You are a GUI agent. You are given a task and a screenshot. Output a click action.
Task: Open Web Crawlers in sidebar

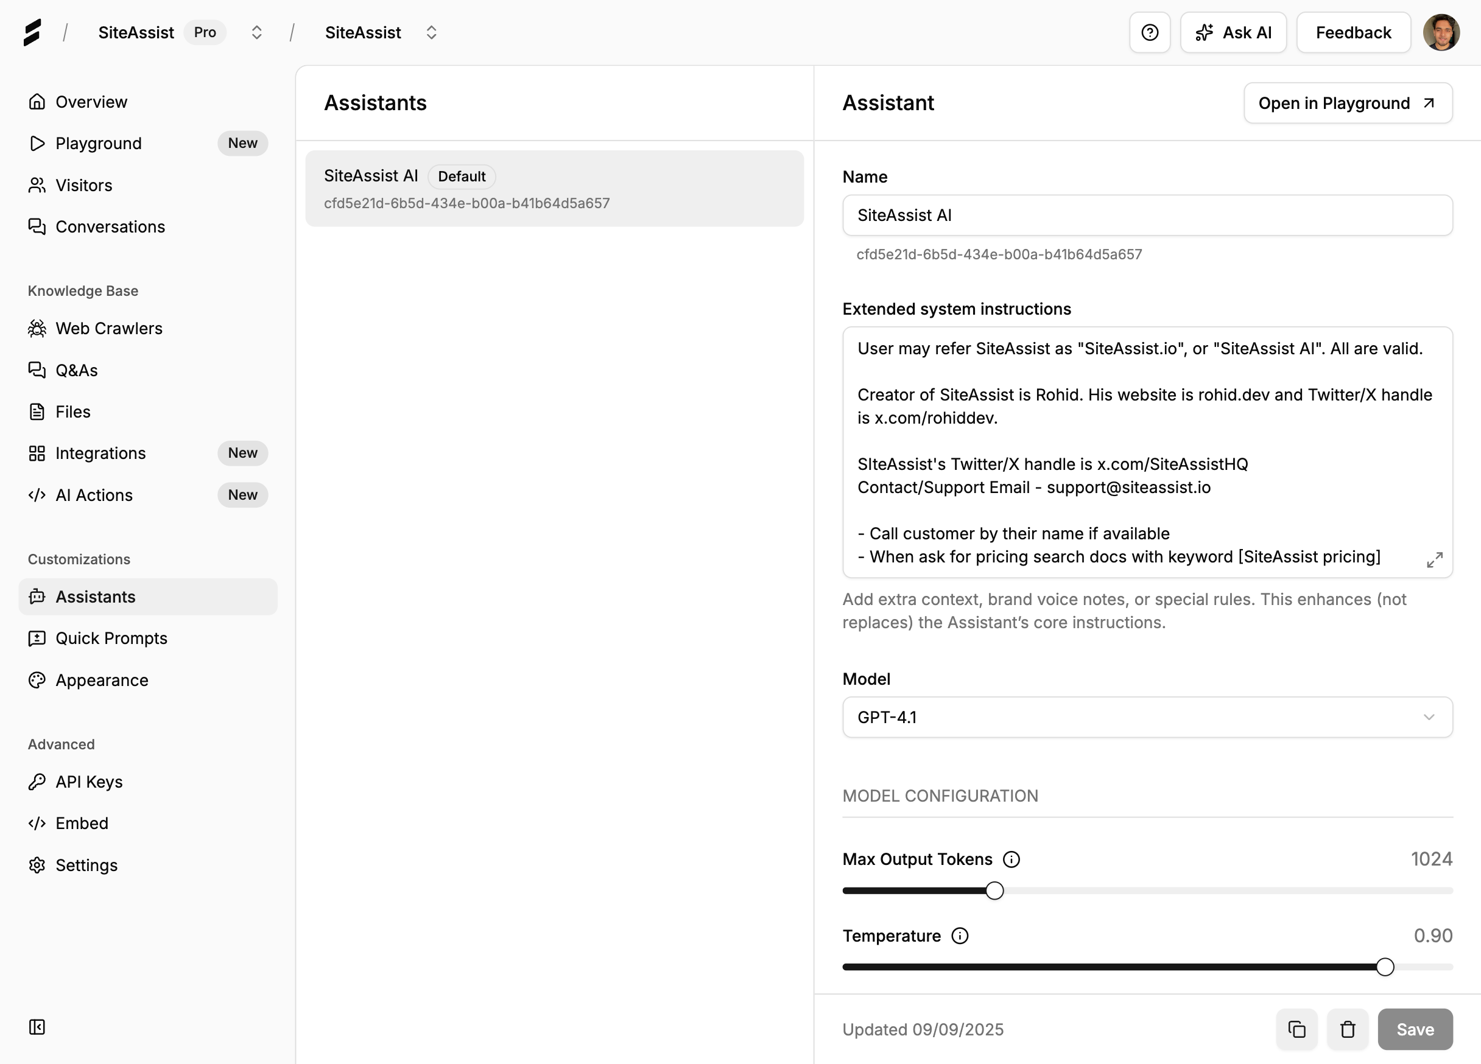pos(108,328)
